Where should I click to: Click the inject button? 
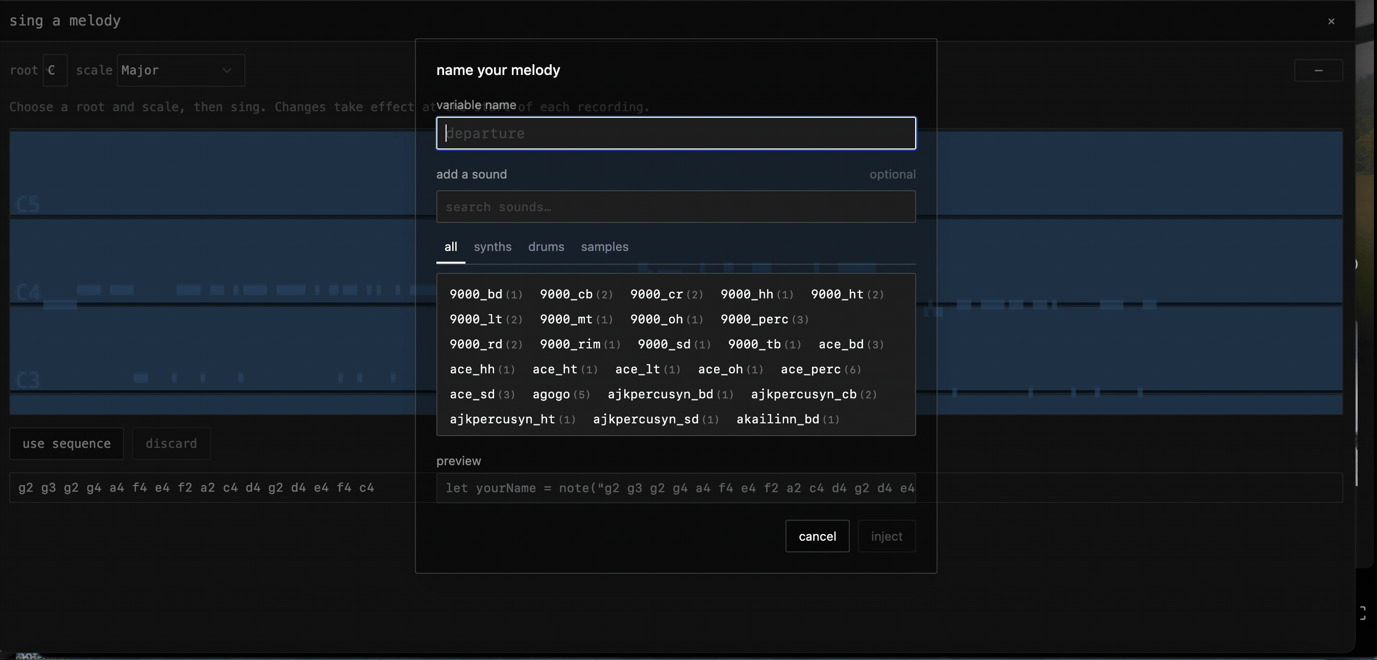[887, 536]
